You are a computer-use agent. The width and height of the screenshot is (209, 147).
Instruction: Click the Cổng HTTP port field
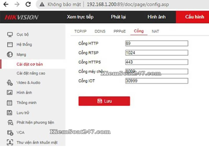(x=156, y=43)
